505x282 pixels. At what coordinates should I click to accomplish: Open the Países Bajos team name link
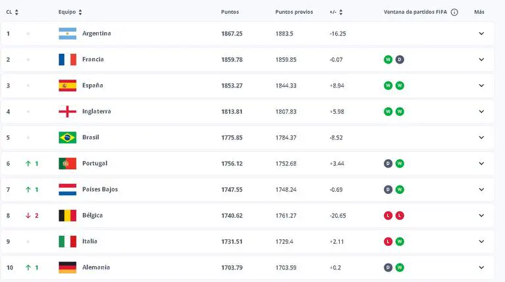point(100,189)
